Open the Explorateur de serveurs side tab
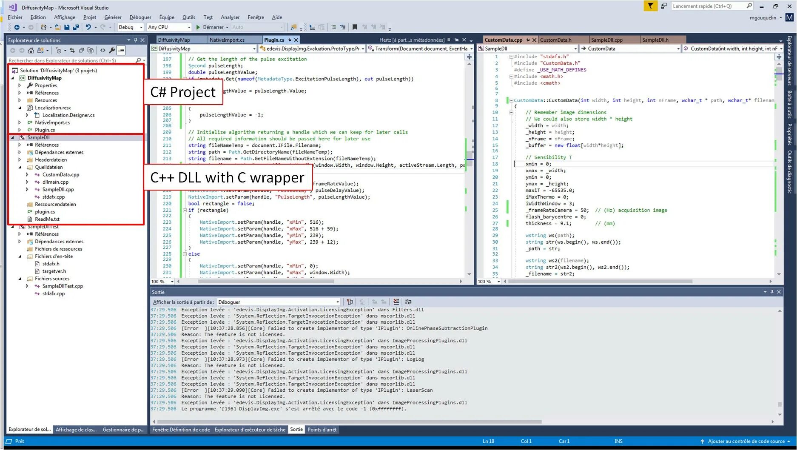The height and width of the screenshot is (450, 797). (x=789, y=60)
